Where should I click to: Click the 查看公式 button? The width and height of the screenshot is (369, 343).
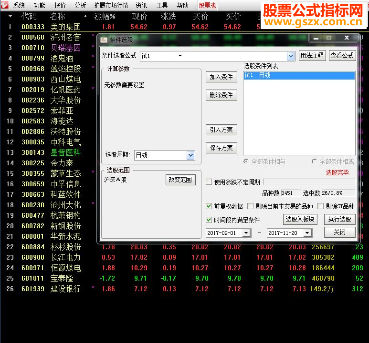coord(342,56)
